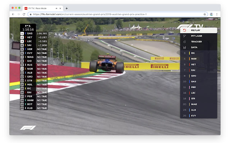Click NOR leaderboard row in tenth
The width and height of the screenshot is (230, 143).
(34, 69)
